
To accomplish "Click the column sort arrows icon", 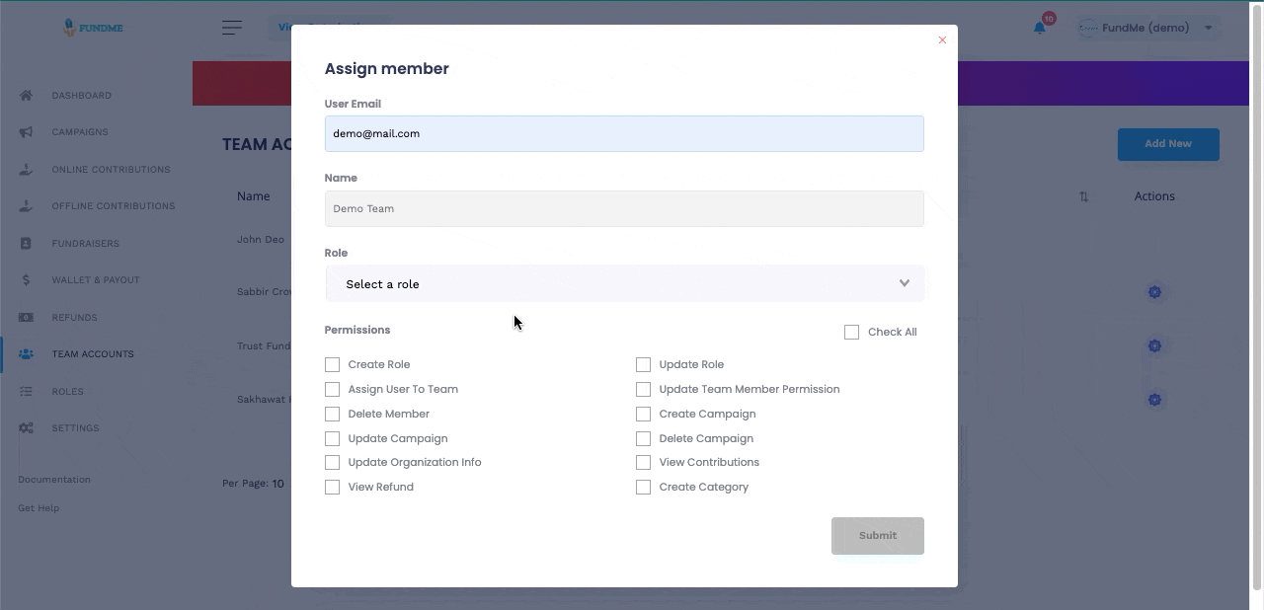I will coord(1083,196).
